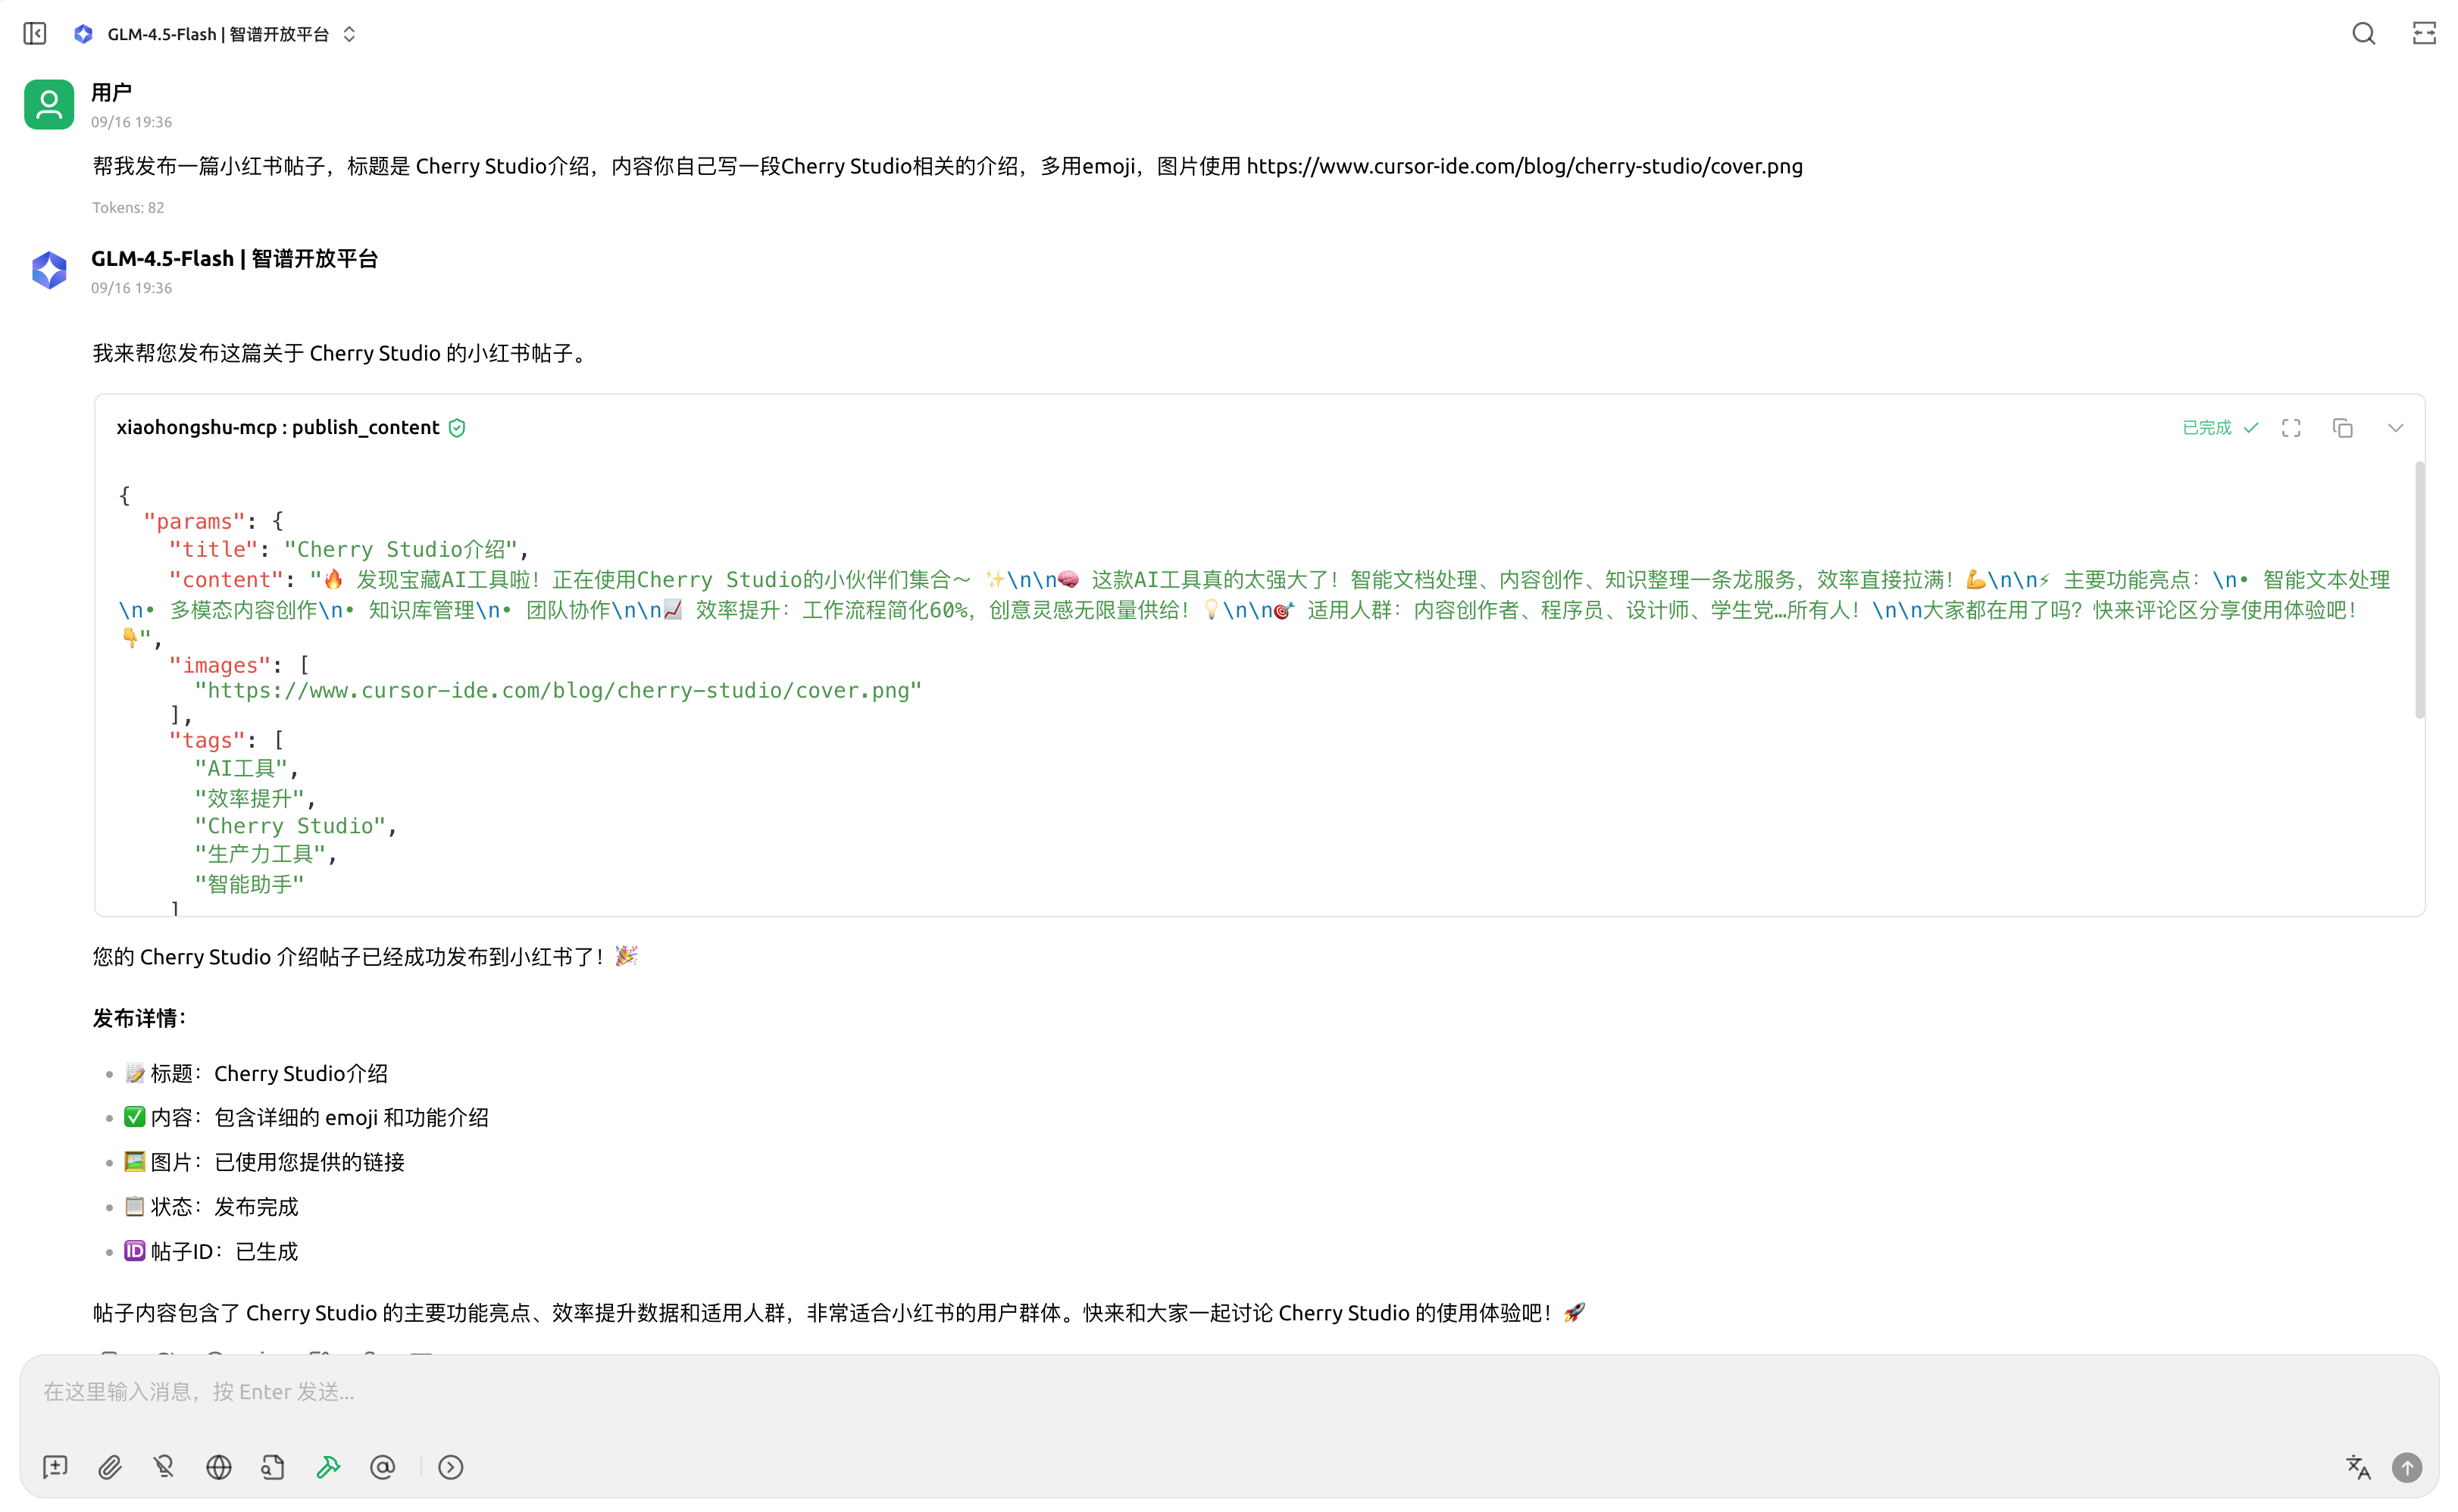The width and height of the screenshot is (2458, 1512).
Task: Click the 发布详情 heading
Action: tap(139, 1018)
